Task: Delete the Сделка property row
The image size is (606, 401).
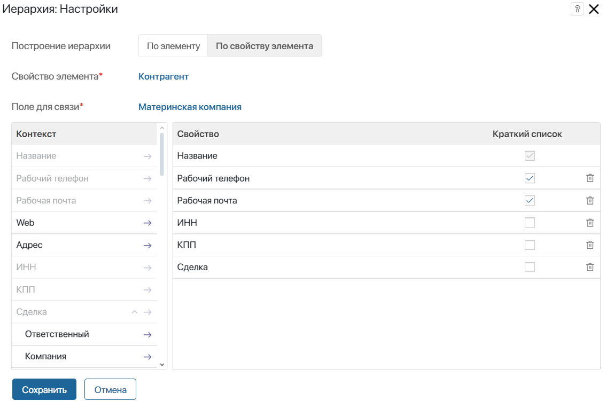Action: tap(590, 267)
